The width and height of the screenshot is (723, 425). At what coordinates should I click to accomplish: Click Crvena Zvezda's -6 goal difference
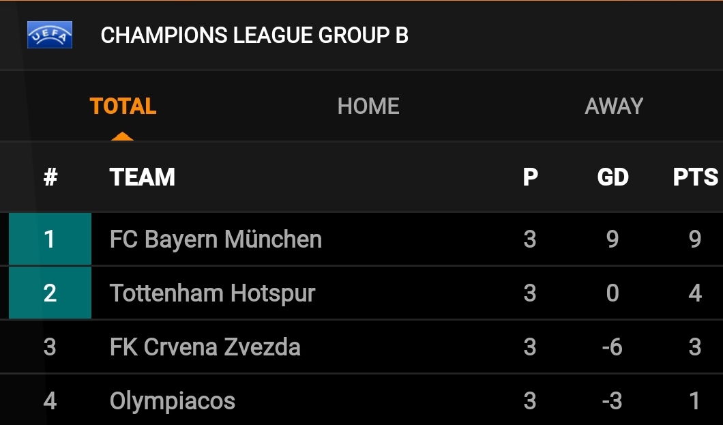[613, 347]
